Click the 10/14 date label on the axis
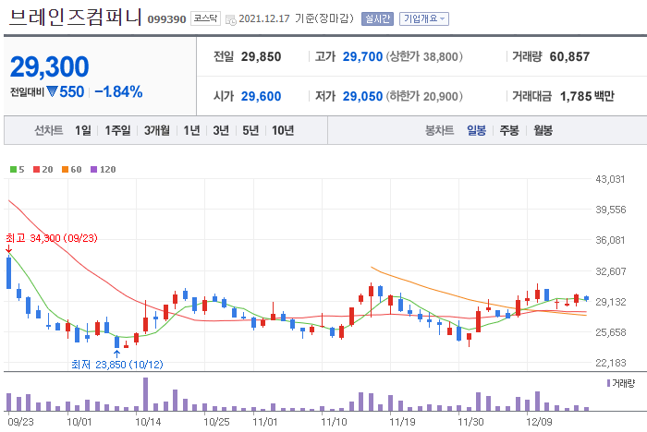 [x=148, y=422]
